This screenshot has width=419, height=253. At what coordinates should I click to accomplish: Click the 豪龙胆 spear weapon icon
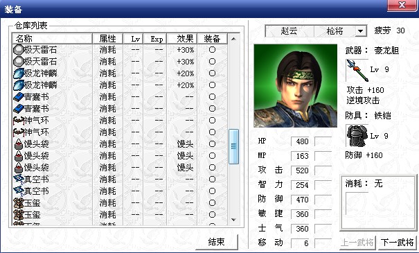[357, 70]
